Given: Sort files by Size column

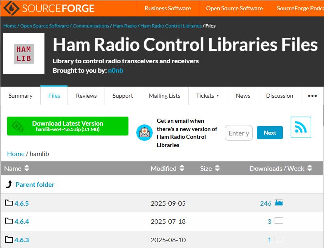Looking at the screenshot, I should 210,168.
